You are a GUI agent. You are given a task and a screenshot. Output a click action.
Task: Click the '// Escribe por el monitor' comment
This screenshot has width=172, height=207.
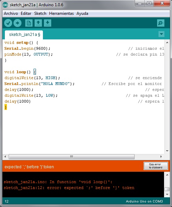click(132, 84)
